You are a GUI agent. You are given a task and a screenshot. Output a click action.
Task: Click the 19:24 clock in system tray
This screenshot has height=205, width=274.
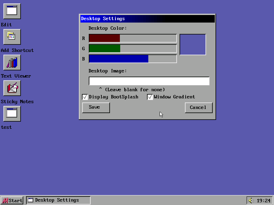point(263,201)
